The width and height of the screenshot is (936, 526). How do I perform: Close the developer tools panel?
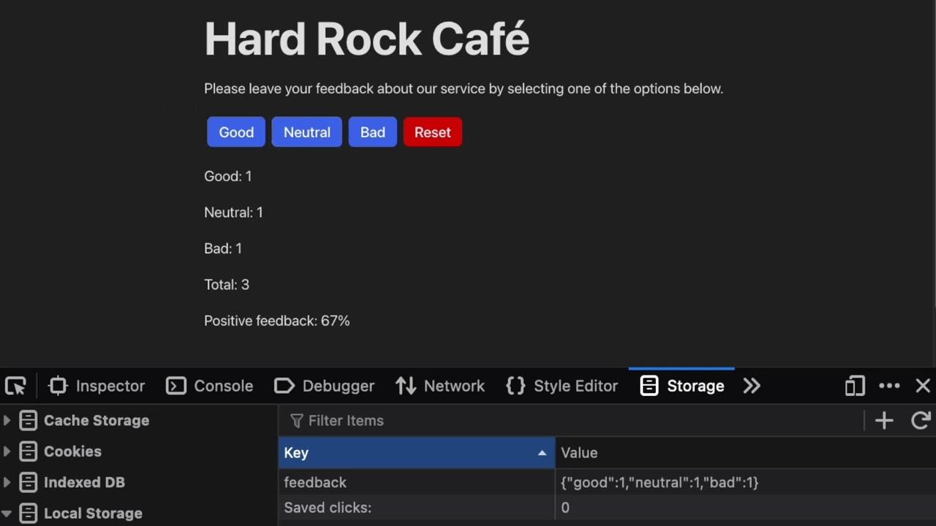pos(923,386)
